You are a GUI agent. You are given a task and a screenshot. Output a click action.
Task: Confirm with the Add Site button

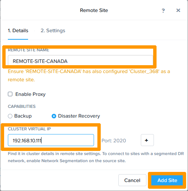(167, 180)
